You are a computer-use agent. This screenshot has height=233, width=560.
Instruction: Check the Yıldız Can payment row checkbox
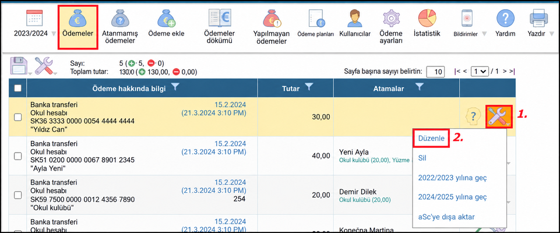tap(17, 116)
